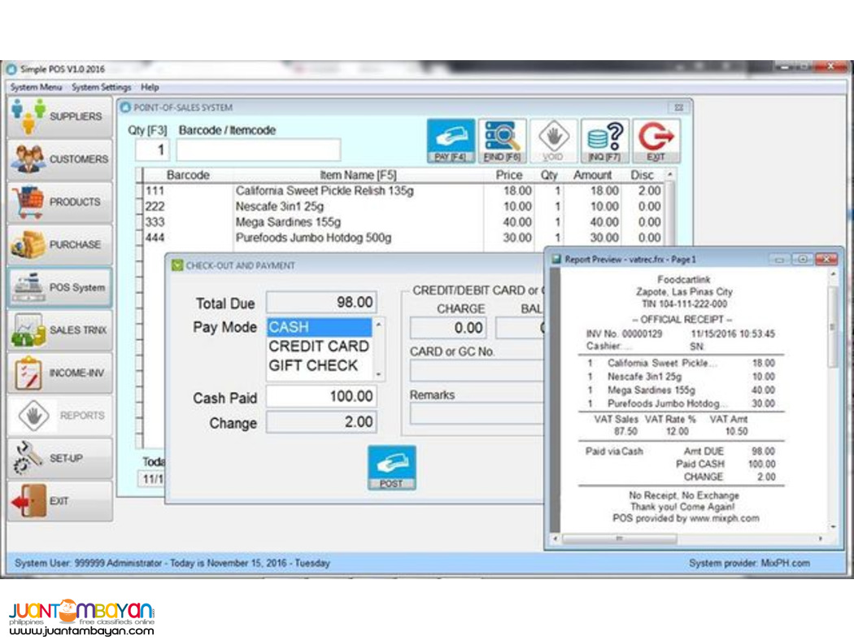Open the Purchase module
The height and width of the screenshot is (641, 854).
coord(60,245)
